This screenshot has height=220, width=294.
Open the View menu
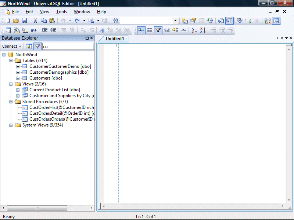coord(44,12)
